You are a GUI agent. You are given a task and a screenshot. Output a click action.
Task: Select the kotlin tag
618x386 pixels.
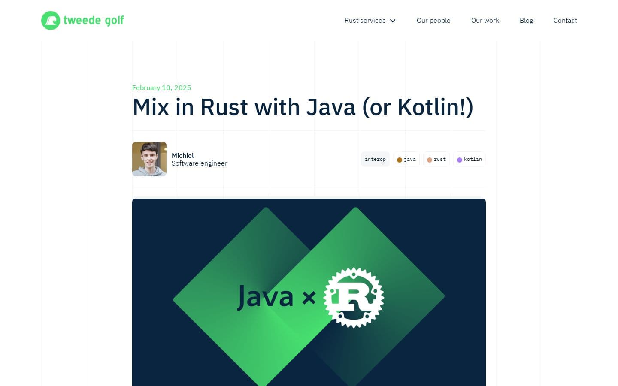(470, 159)
